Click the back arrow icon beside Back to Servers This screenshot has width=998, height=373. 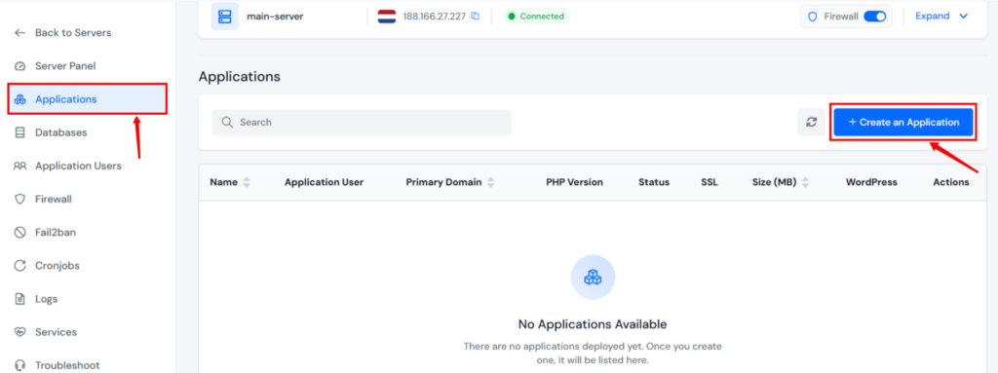tap(20, 32)
